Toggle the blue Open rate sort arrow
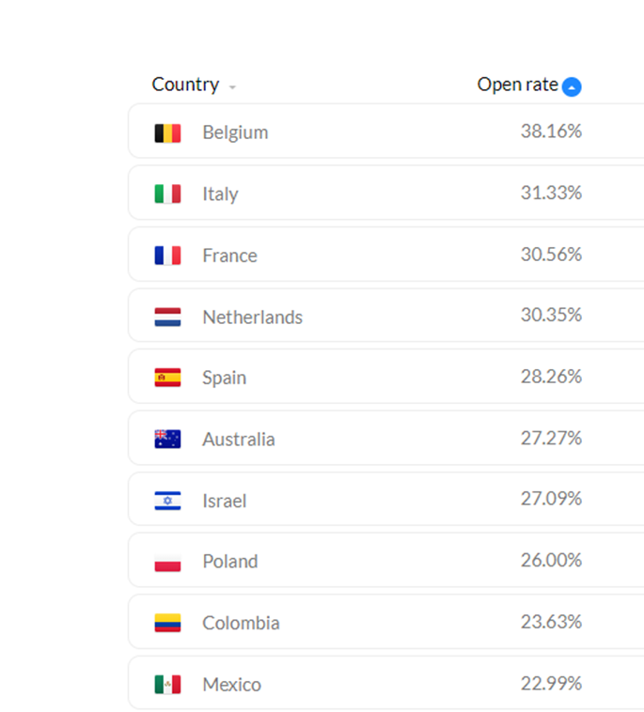Image resolution: width=644 pixels, height=712 pixels. pyautogui.click(x=572, y=86)
